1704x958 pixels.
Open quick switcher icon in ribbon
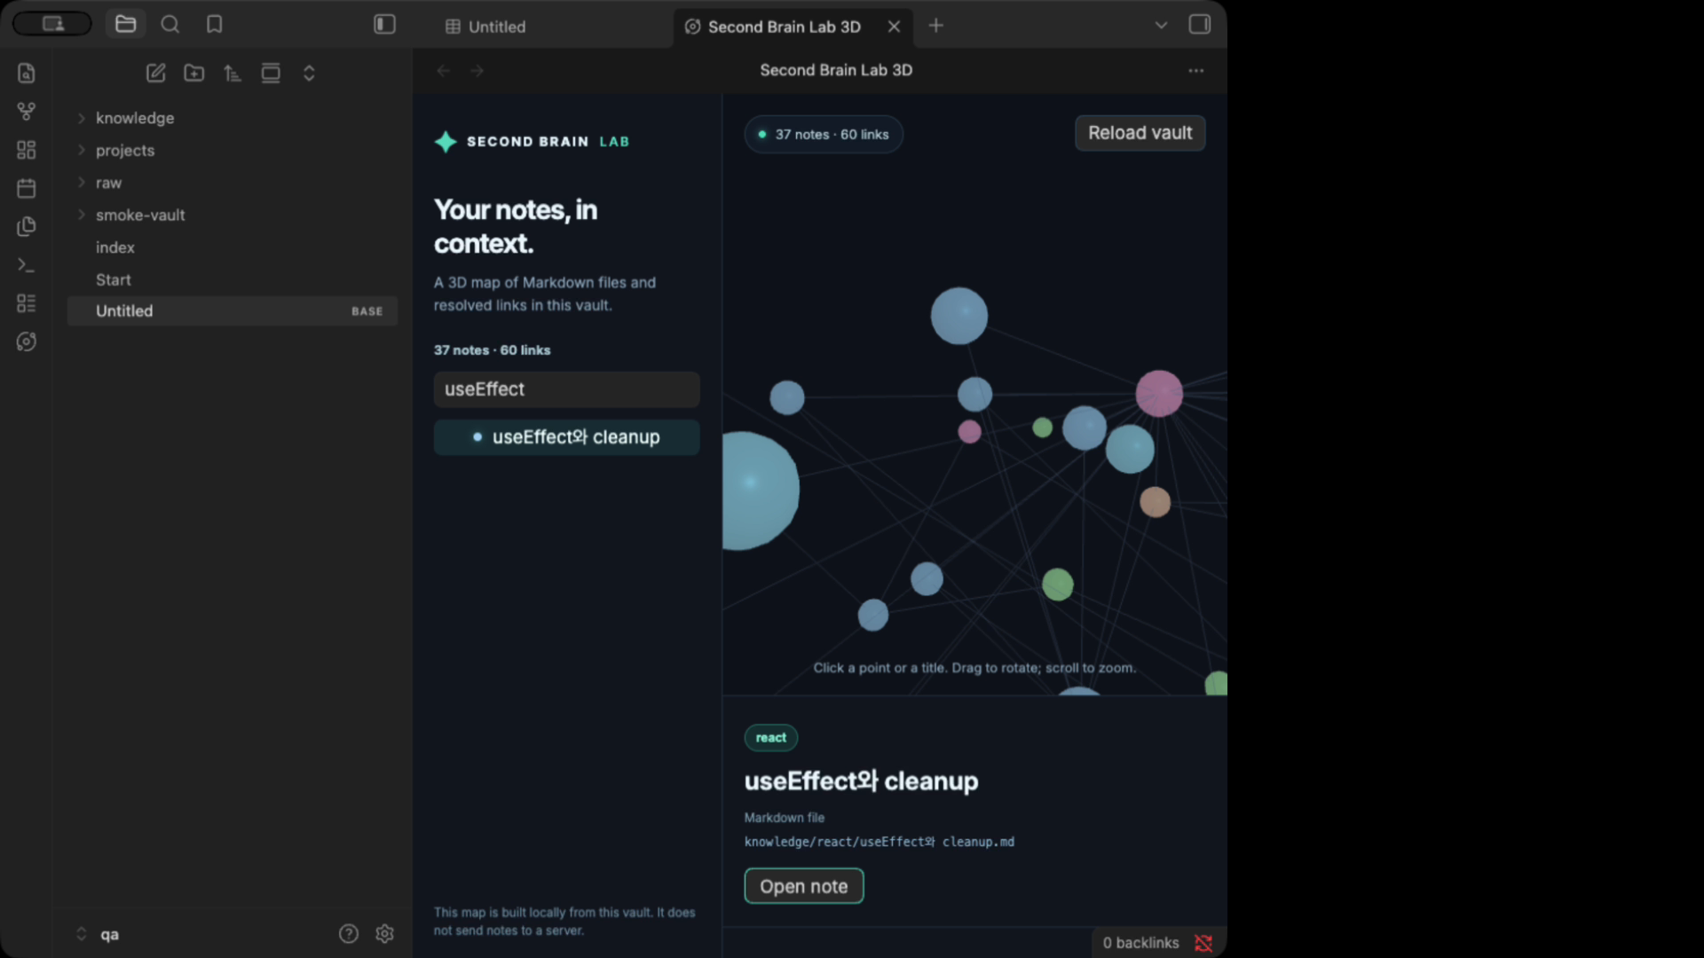point(27,73)
